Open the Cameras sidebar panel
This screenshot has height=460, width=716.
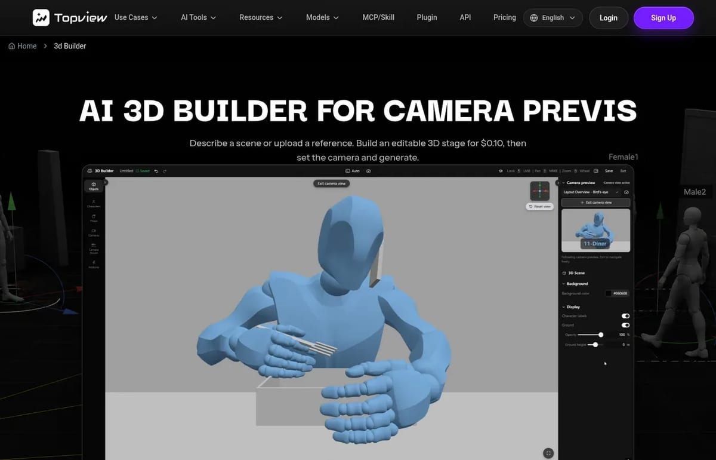(94, 232)
